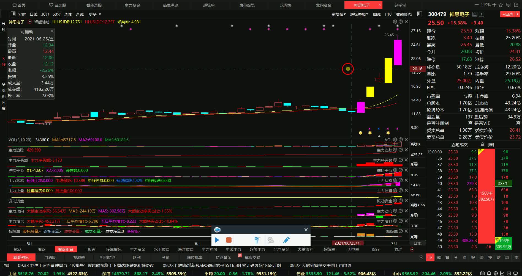Click the webcam icon on the recorder toolbar
The image size is (522, 276).
pyautogui.click(x=271, y=240)
